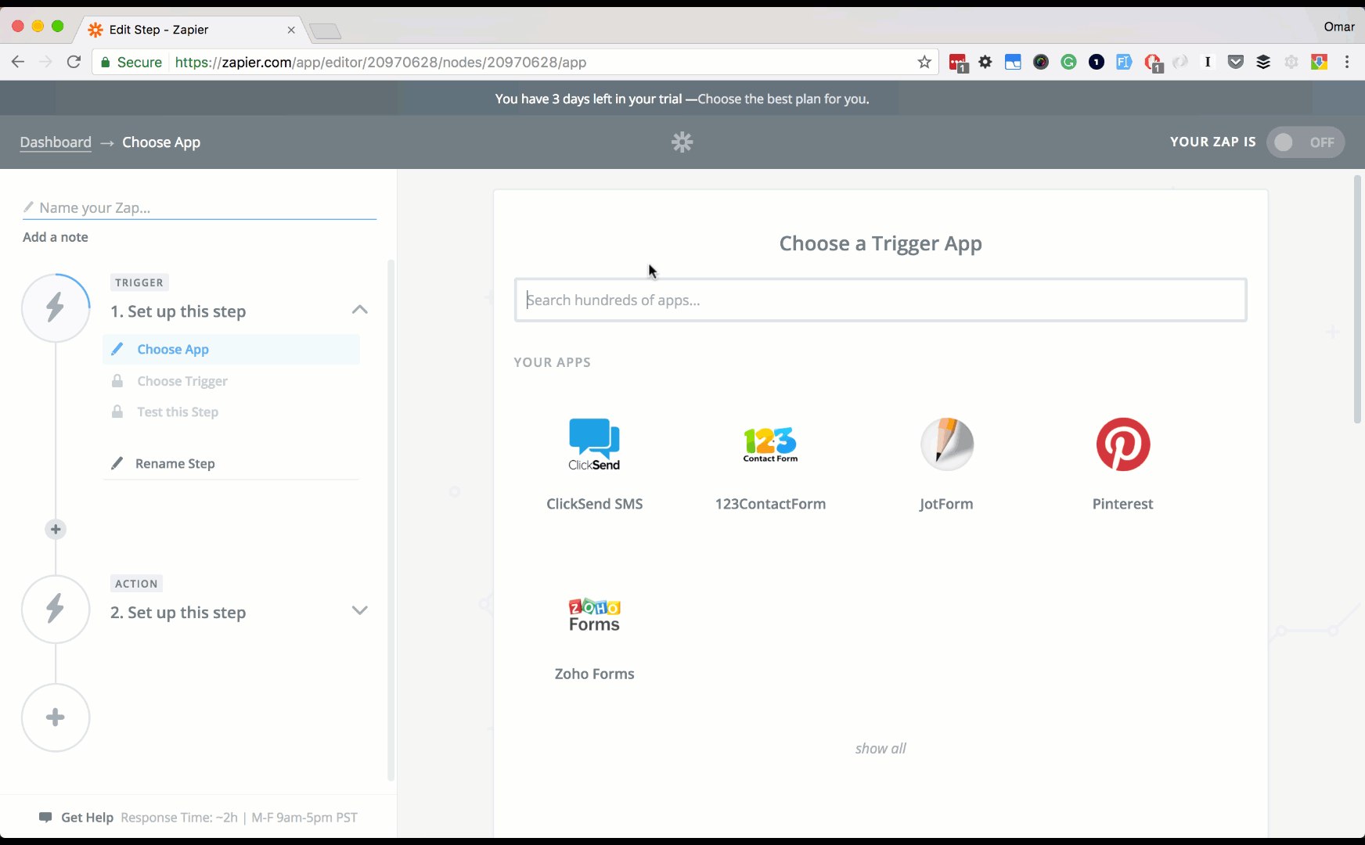Click the Pocket extension icon

[x=1235, y=62]
